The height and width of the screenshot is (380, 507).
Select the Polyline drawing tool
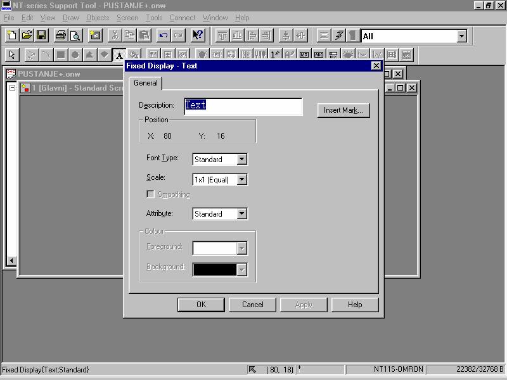pyautogui.click(x=31, y=54)
